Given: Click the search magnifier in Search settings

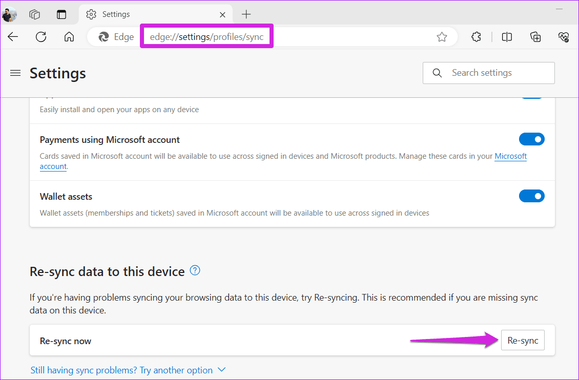Looking at the screenshot, I should [437, 73].
